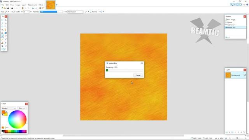Select the Pencil tool
The height and width of the screenshot is (140, 249).
(x=2, y=39)
